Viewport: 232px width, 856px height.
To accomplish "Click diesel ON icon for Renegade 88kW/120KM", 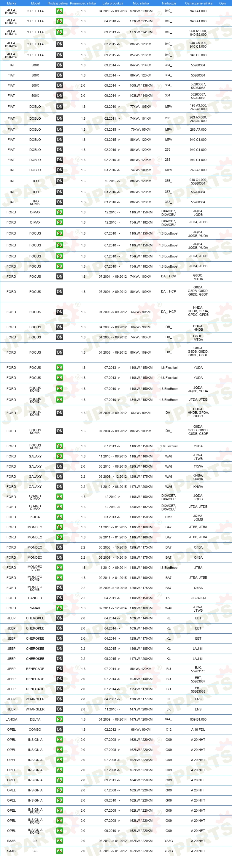I will [60, 669].
